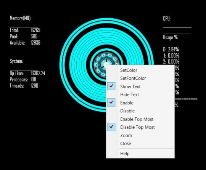Choose Disable from the menu
206x170 pixels.
[x=140, y=111]
